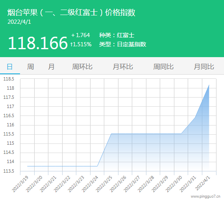Screen dimensions: 224x201
Task: Click the 类型：日定基指数 label
Action: point(123,44)
